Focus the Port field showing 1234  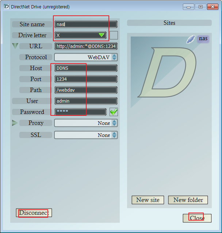coord(86,79)
